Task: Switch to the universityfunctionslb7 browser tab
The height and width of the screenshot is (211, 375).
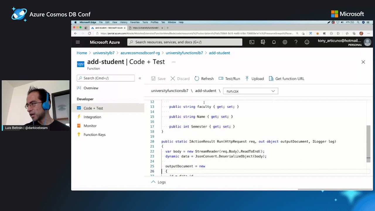Action: (x=146, y=28)
